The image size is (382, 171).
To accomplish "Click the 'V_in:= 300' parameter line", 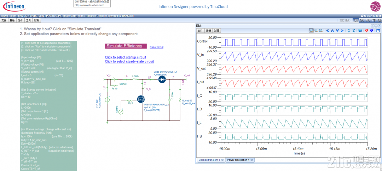I will click(28, 61).
